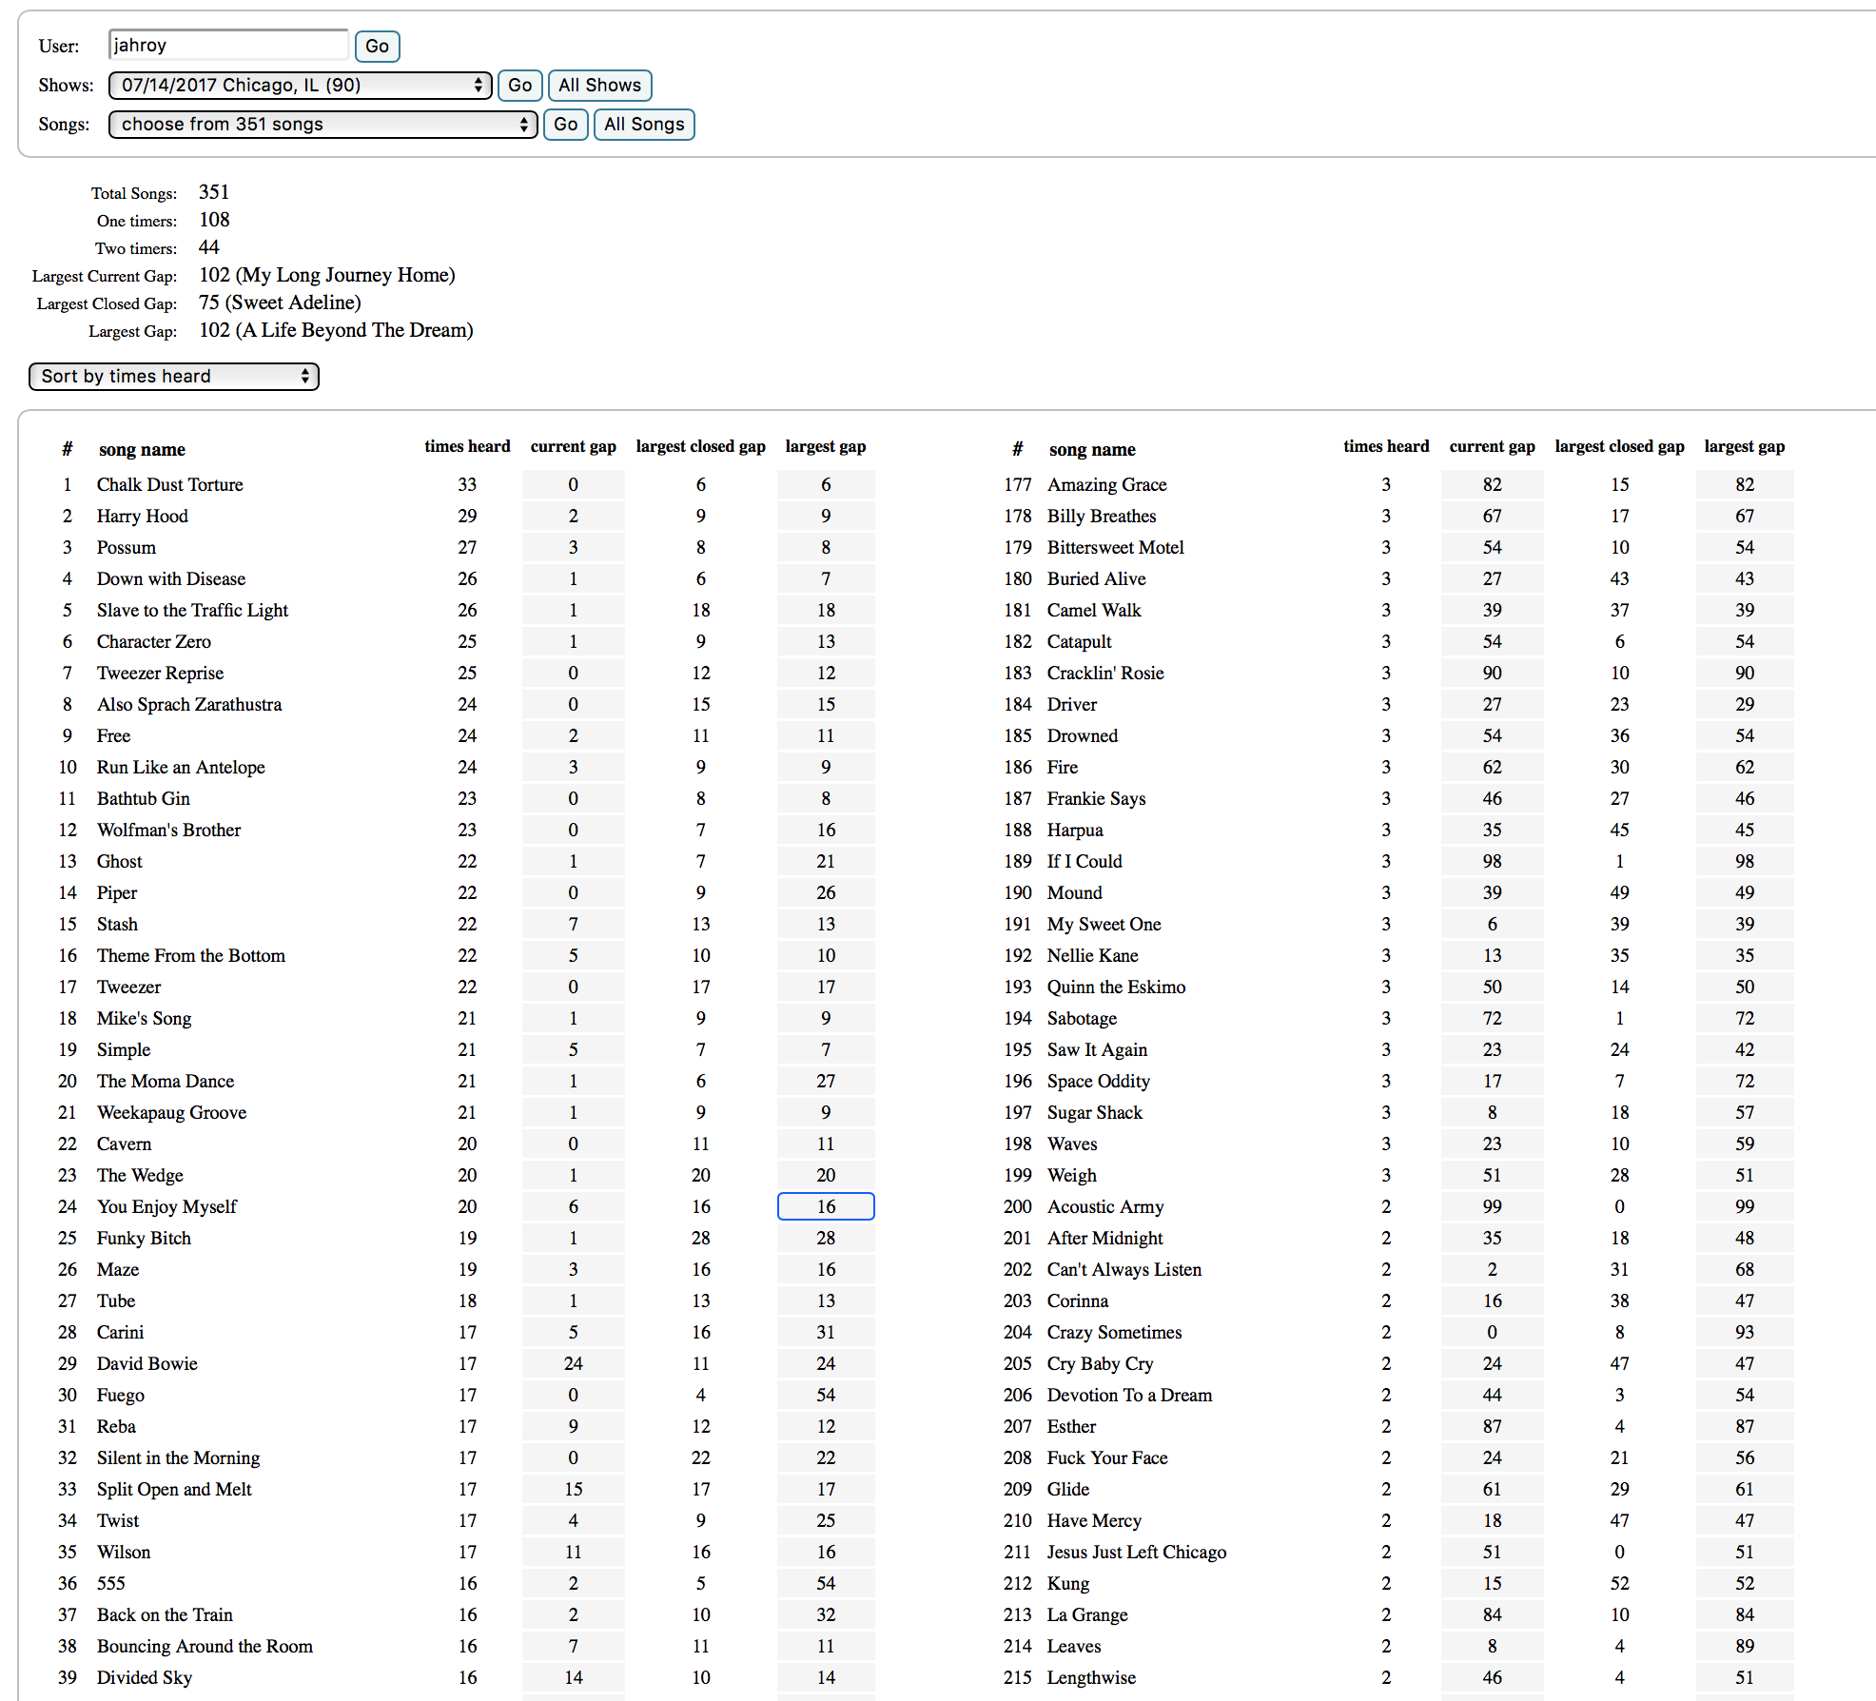Select the Amazing Grace song entry
Screen dimensions: 1876x1701
tap(1106, 484)
